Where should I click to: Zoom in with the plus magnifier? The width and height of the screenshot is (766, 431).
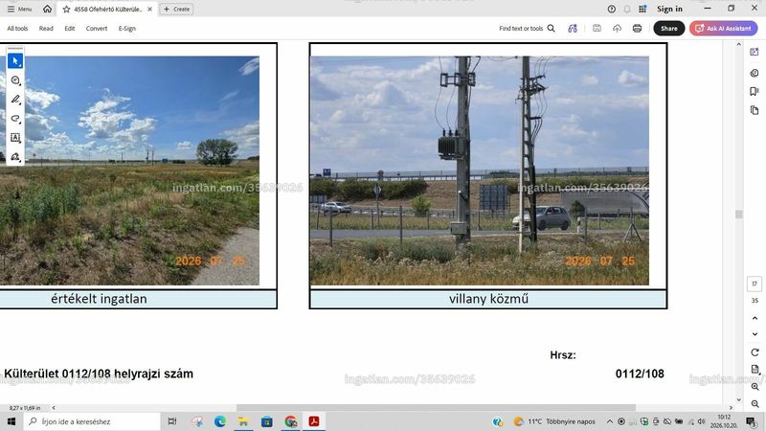coord(755,387)
